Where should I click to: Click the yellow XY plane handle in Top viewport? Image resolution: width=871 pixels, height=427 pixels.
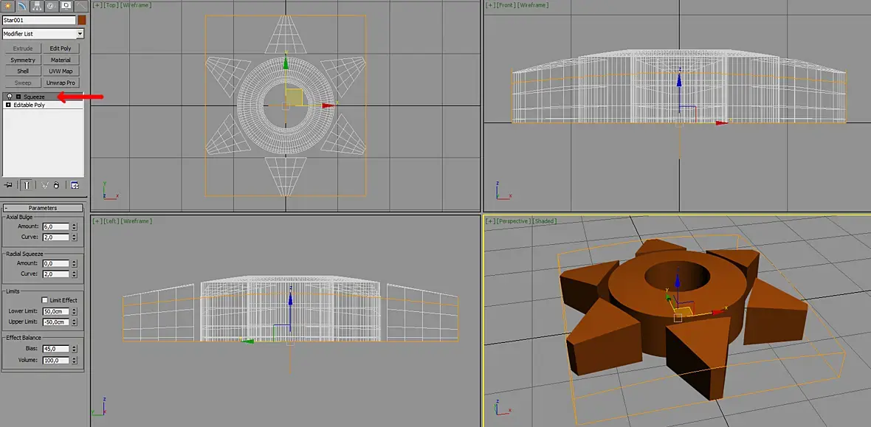(295, 97)
